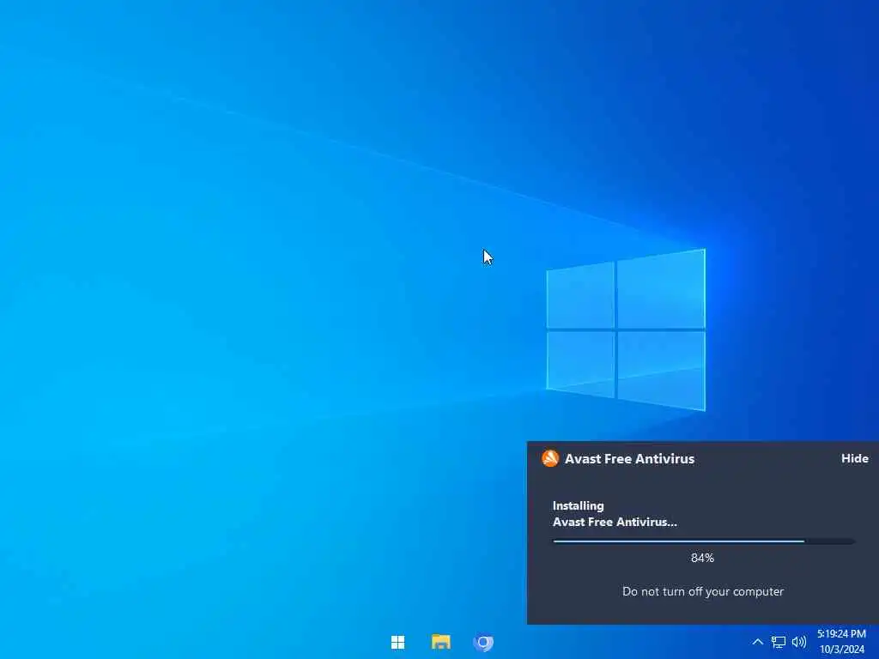Click the 84% progress text
Image resolution: width=879 pixels, height=659 pixels.
point(702,558)
